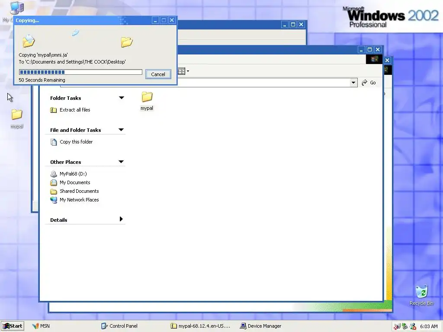Go to My Documents
Viewport: 443px width, 332px height.
75,182
